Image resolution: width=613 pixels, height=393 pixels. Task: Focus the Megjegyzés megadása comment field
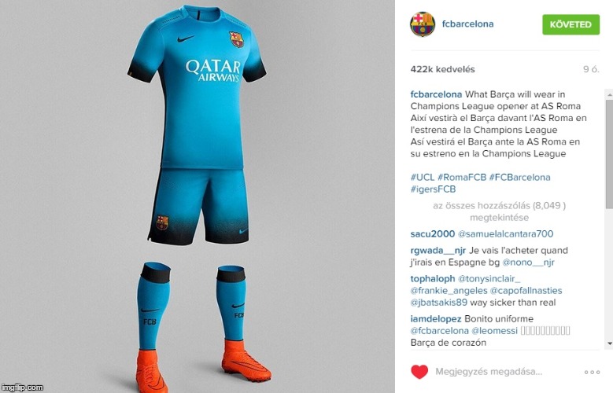click(x=489, y=372)
